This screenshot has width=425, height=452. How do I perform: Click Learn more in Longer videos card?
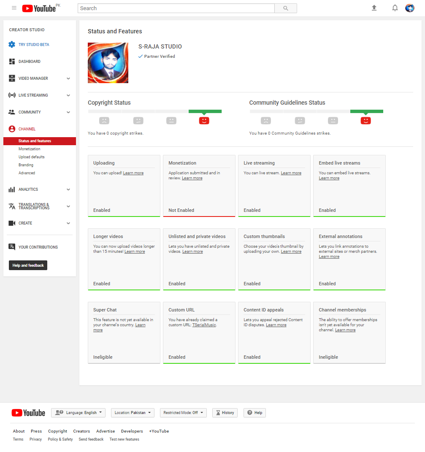135,252
